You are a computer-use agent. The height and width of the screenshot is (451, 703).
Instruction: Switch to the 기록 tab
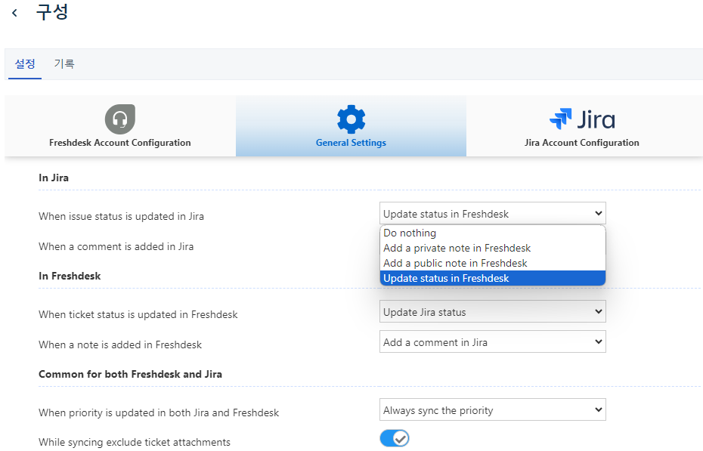(x=64, y=63)
